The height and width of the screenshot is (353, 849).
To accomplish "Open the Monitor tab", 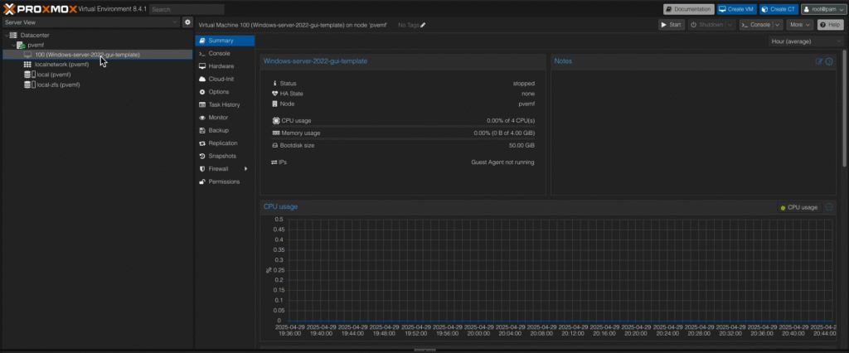I will [x=225, y=118].
